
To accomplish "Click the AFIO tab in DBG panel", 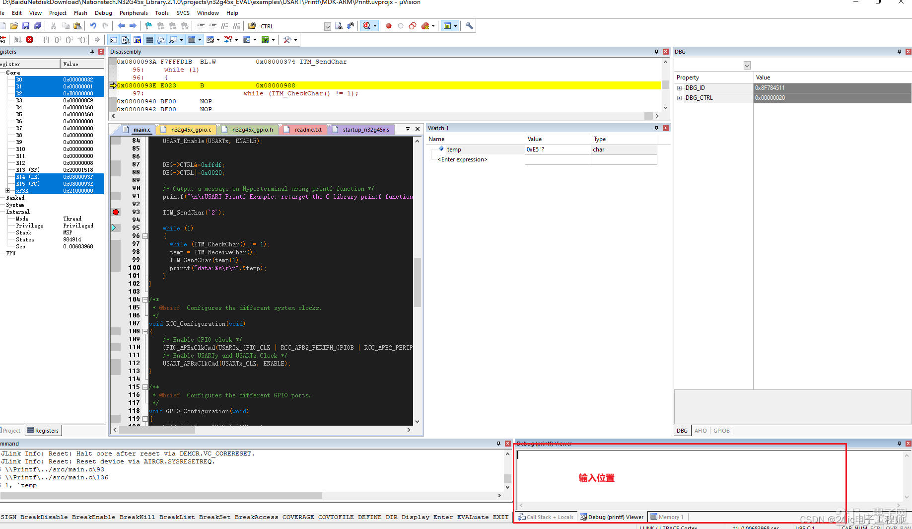I will coord(700,431).
